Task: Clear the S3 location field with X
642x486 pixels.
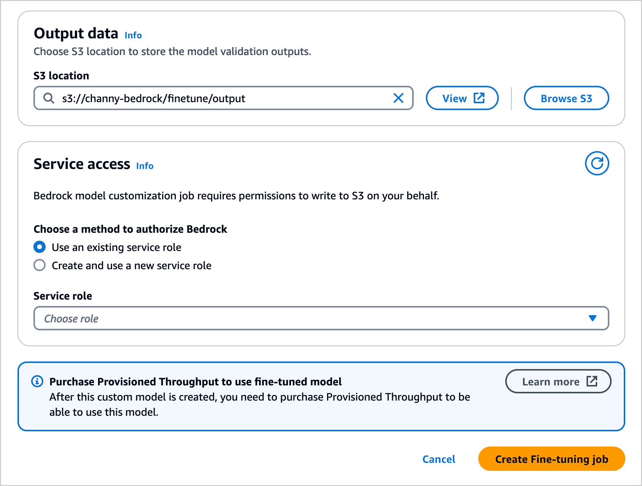Action: (398, 98)
